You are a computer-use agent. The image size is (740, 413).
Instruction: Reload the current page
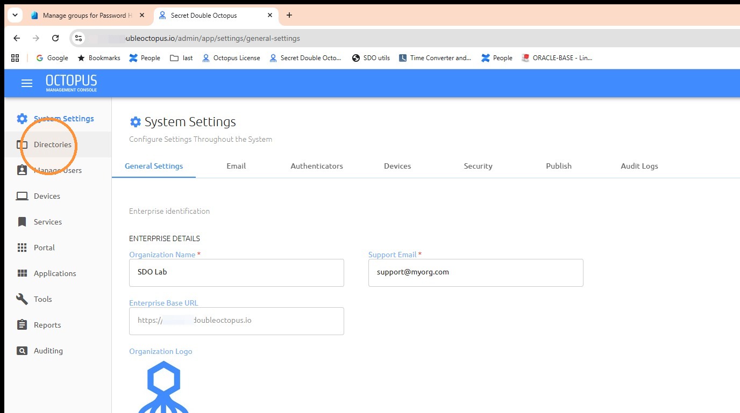[x=55, y=38]
